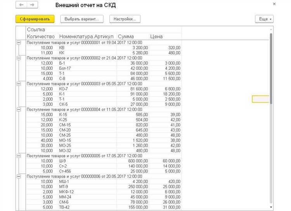The width and height of the screenshot is (291, 211).
Task: Open the Настройки... settings
Action: point(125,19)
